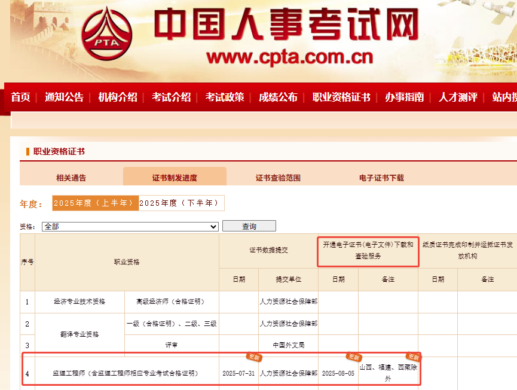Click the 开通电子证书(电子文件)下载和查验服务 header

368,251
